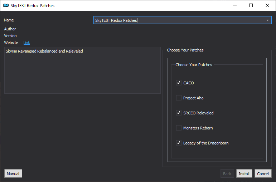Enable the Monsters Reborn checkbox
The width and height of the screenshot is (276, 182).
[179, 128]
